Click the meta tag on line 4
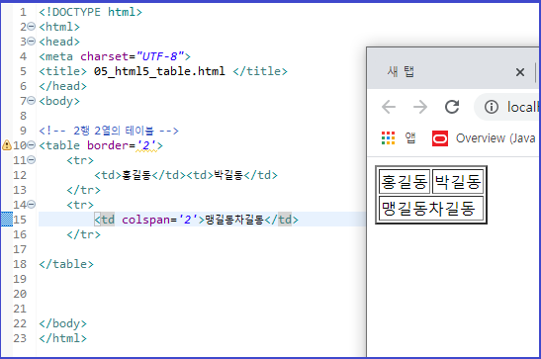 pos(115,56)
